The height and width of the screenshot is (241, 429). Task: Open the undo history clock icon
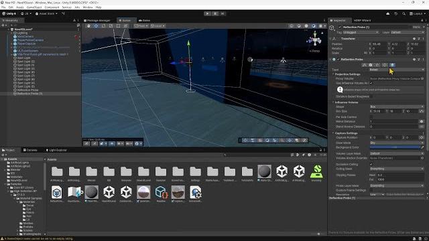tap(395, 13)
